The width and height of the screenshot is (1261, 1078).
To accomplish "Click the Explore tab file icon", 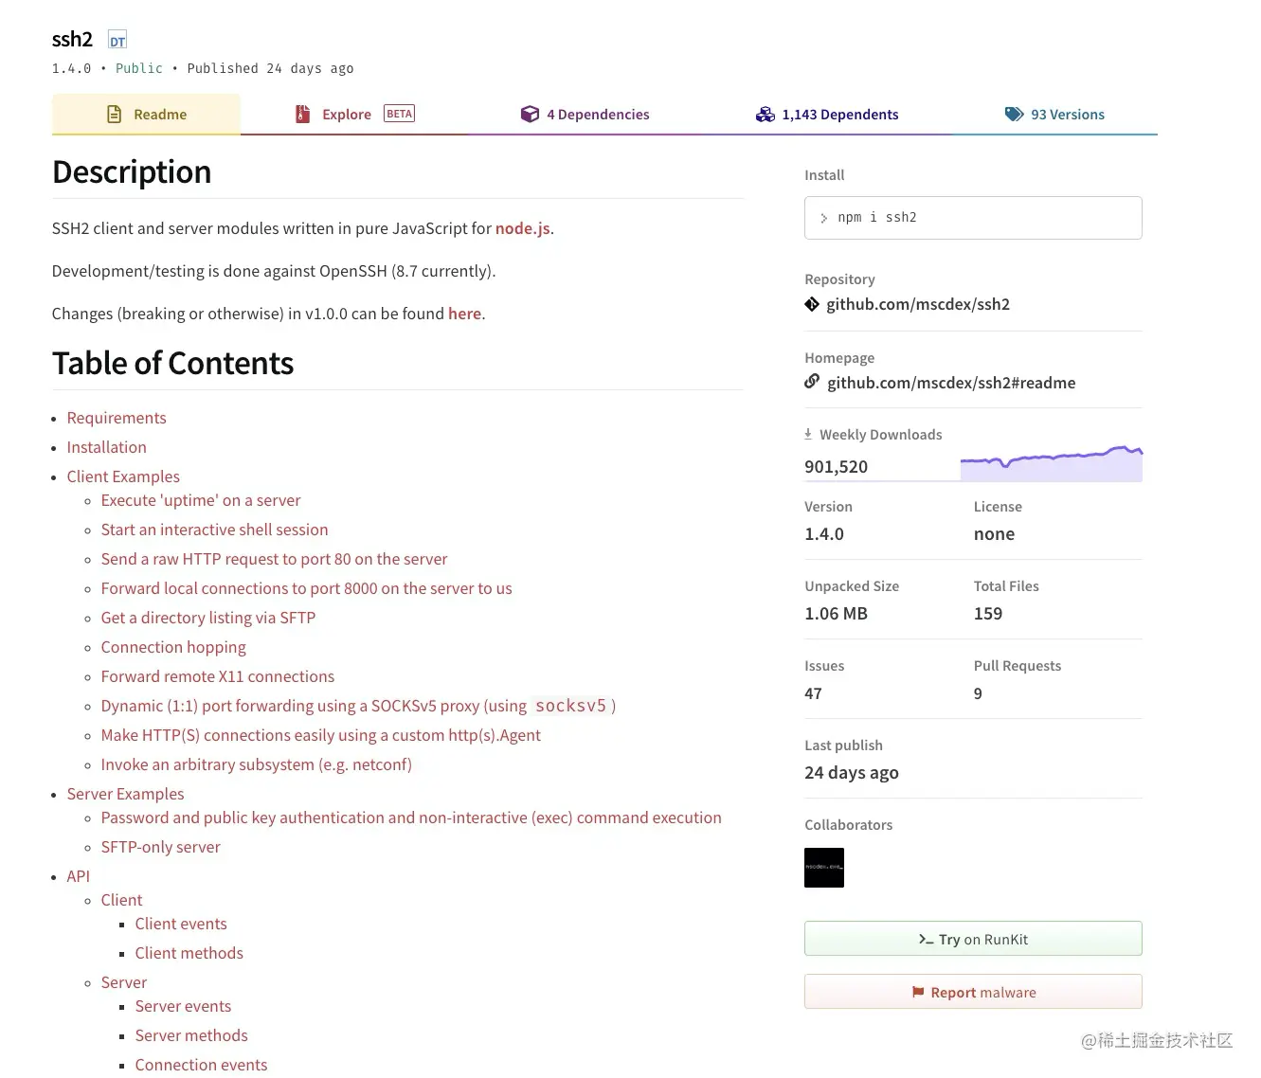I will point(303,115).
